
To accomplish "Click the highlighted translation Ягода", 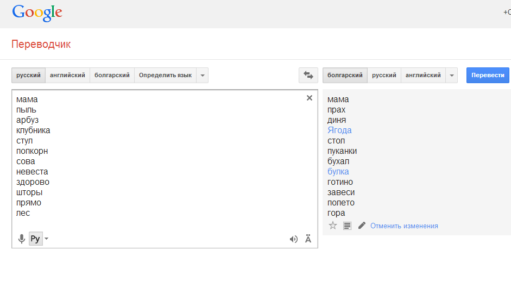I will point(339,130).
